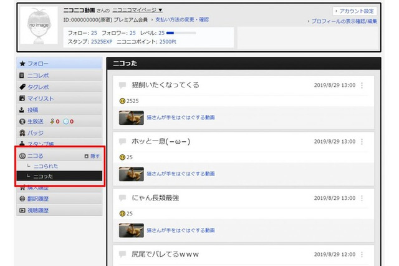Open video thumbnail under 猫飼いたくなってくる
399x266 pixels.
(132, 118)
